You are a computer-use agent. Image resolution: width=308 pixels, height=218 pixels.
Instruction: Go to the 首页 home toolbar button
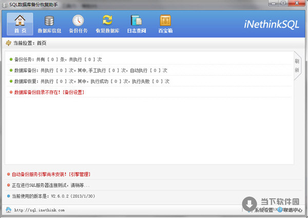(x=20, y=24)
